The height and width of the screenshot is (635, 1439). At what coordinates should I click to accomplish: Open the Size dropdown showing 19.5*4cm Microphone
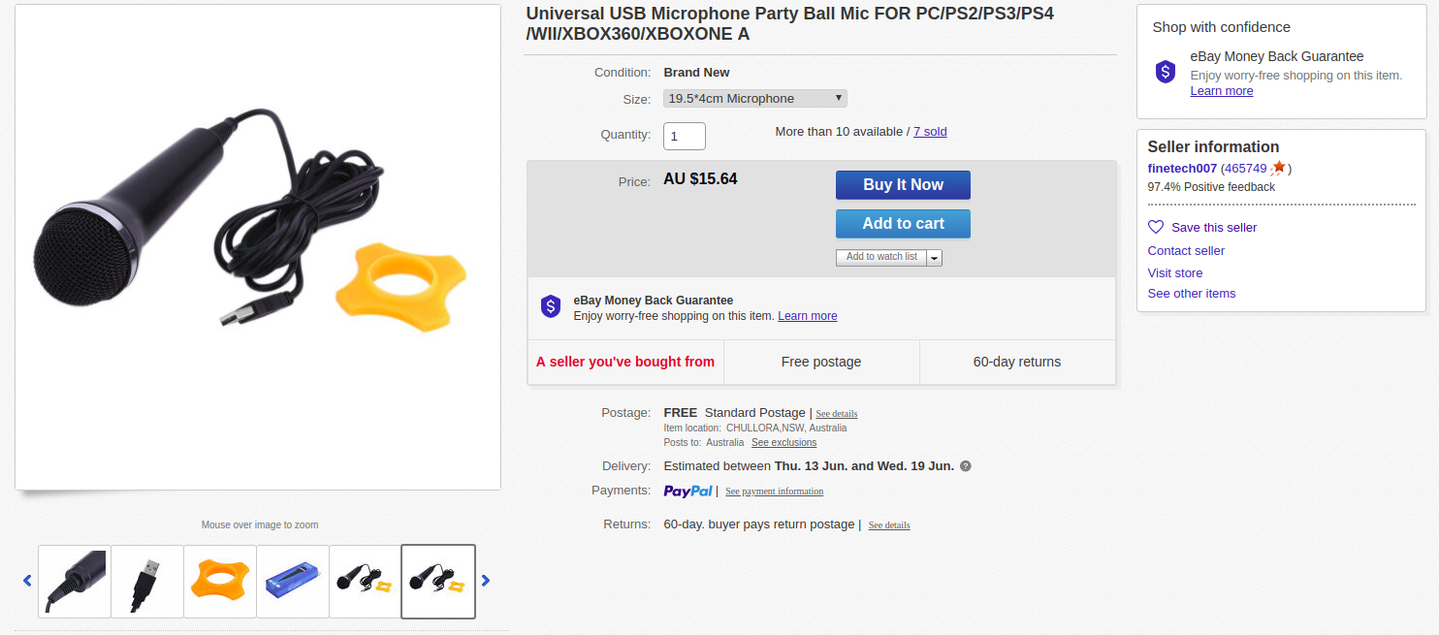tap(754, 98)
